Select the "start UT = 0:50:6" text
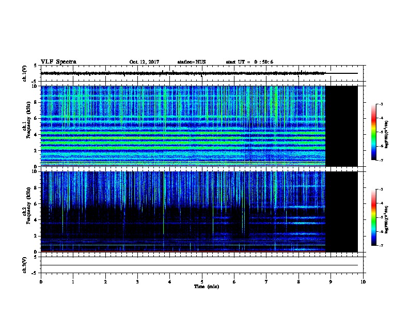 249,62
